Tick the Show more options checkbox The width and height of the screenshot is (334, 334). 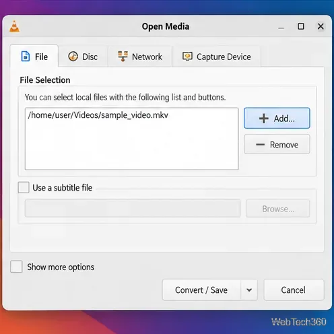[16, 267]
